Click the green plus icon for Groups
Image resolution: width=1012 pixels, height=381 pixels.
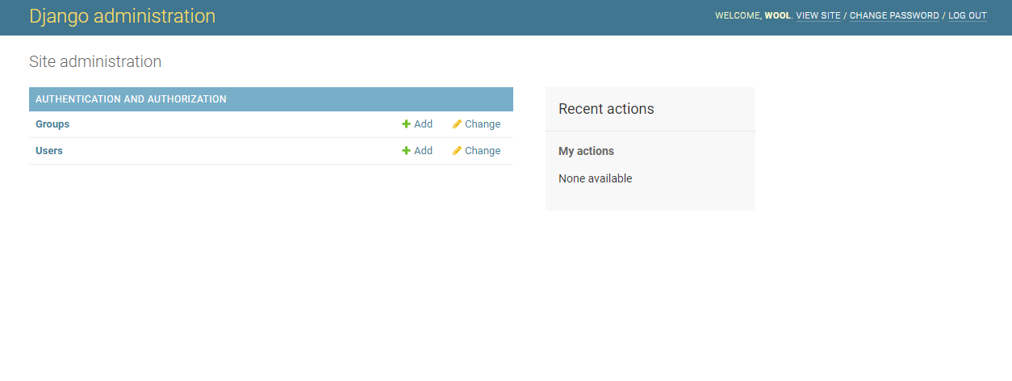tap(407, 124)
